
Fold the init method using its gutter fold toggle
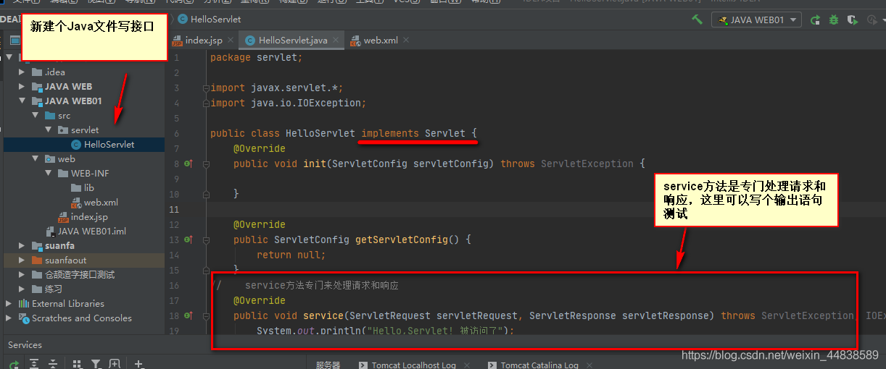[x=206, y=164]
